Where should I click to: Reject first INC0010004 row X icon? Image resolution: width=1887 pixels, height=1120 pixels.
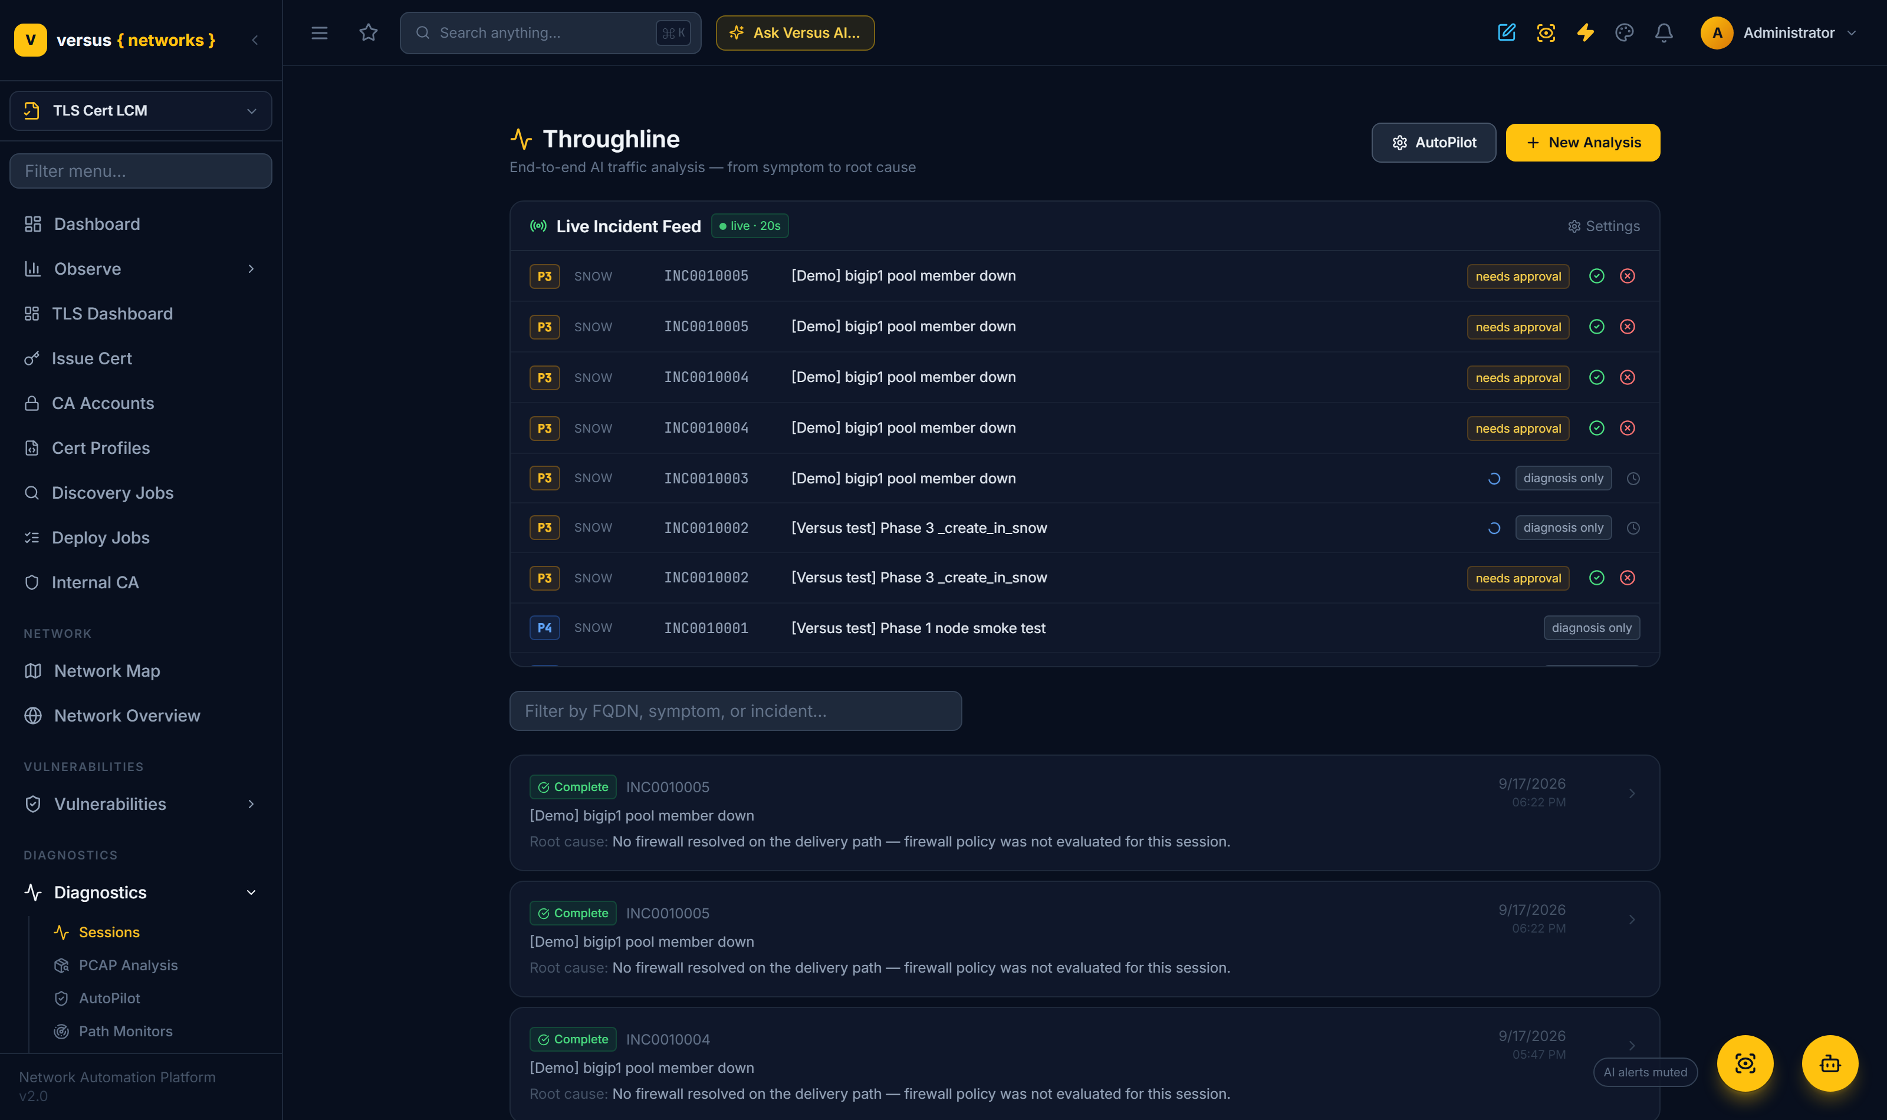(1628, 377)
